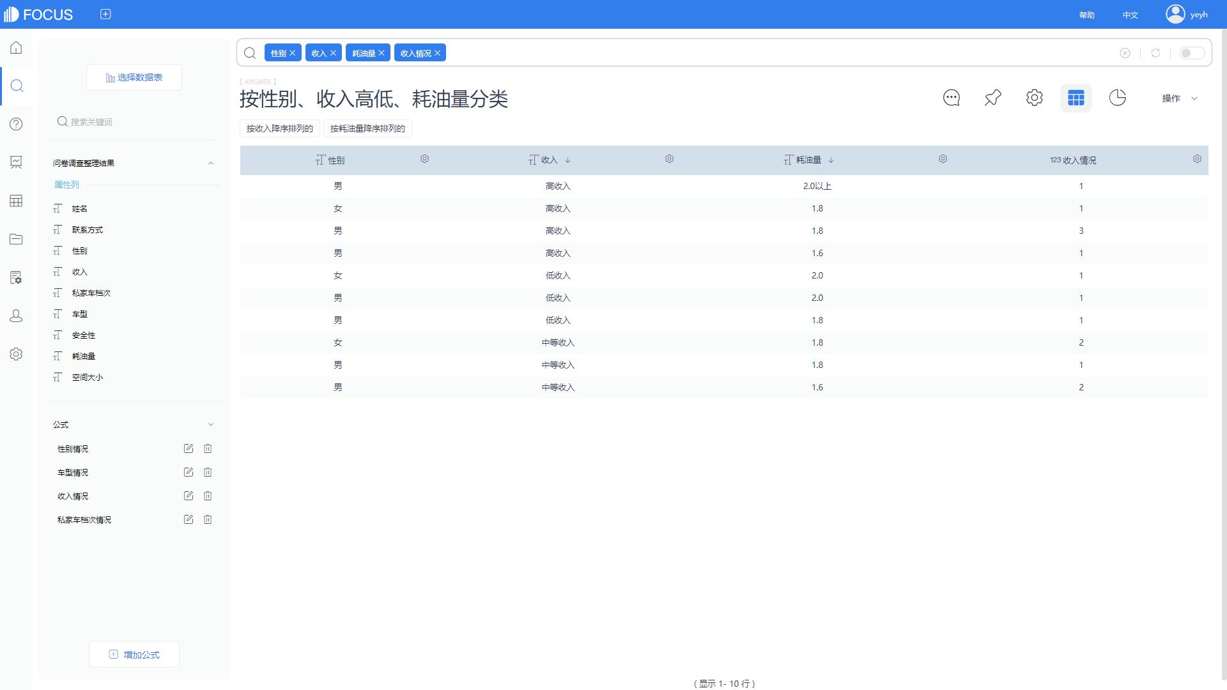Focus the 搜索关键词 input field
Image resolution: width=1227 pixels, height=690 pixels.
click(128, 121)
